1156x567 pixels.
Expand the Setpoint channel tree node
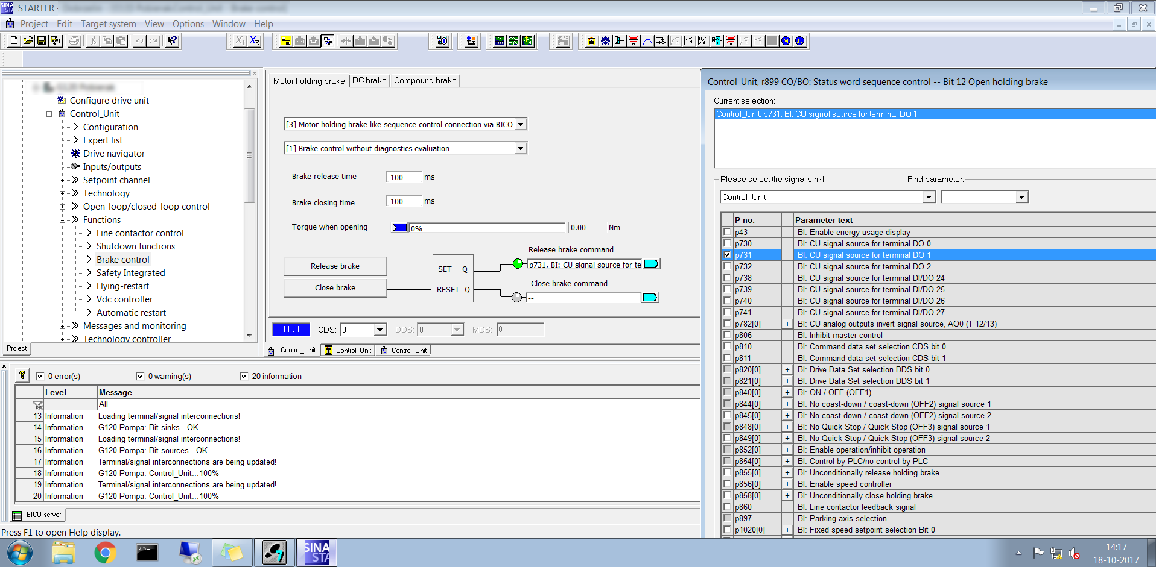63,180
